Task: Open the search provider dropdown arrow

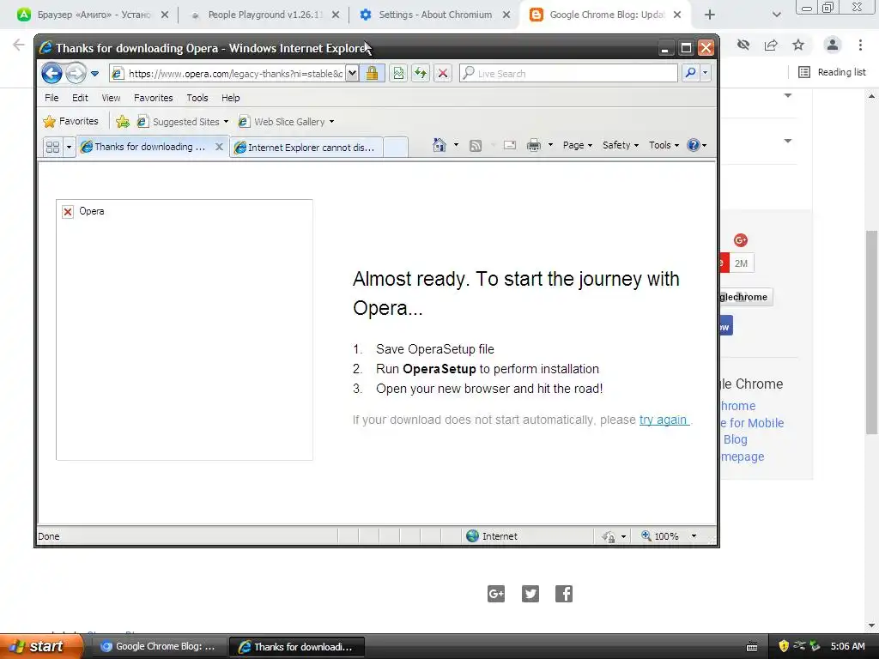Action: coord(705,73)
